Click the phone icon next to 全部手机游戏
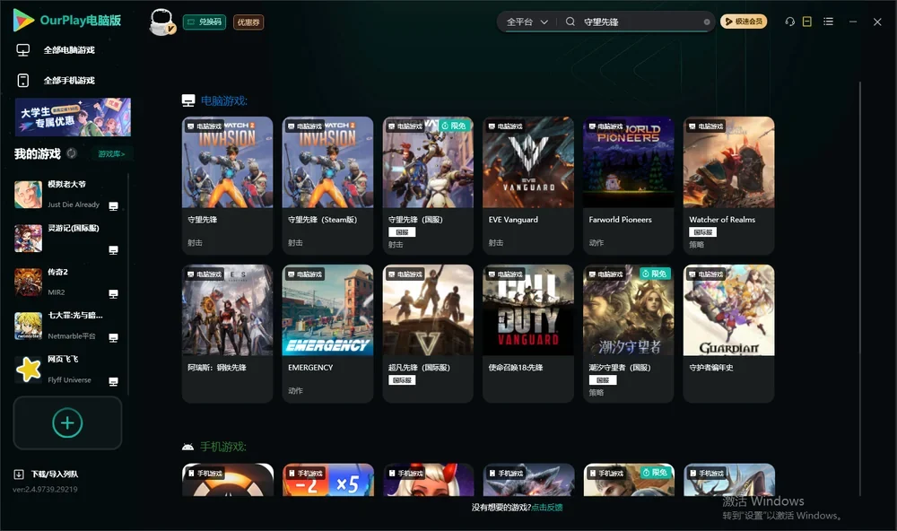 (23, 81)
